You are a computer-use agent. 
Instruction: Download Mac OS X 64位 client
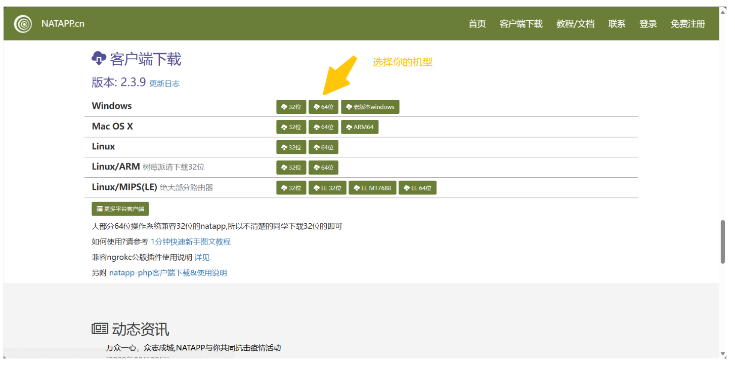click(324, 127)
